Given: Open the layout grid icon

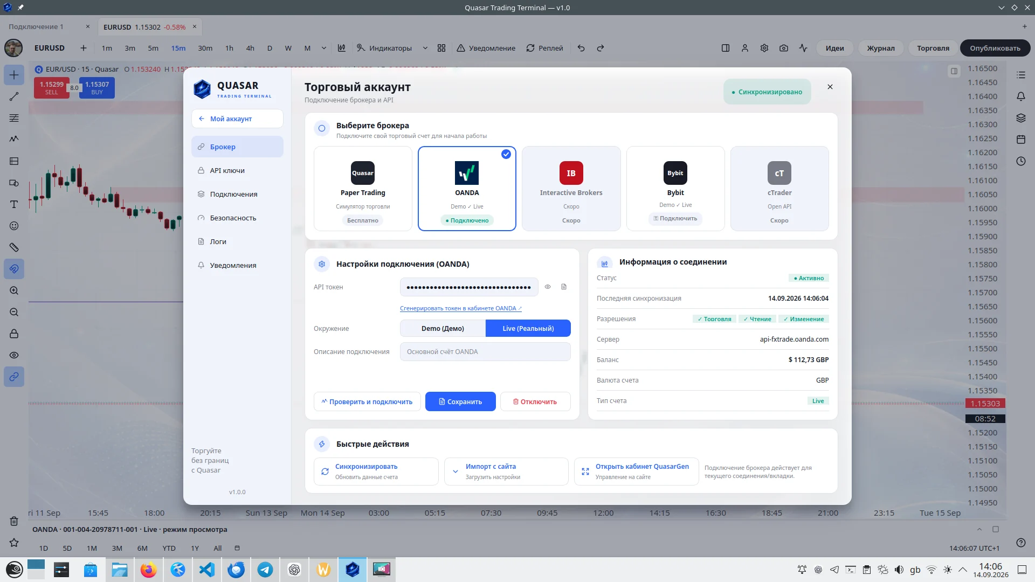Looking at the screenshot, I should (x=441, y=48).
